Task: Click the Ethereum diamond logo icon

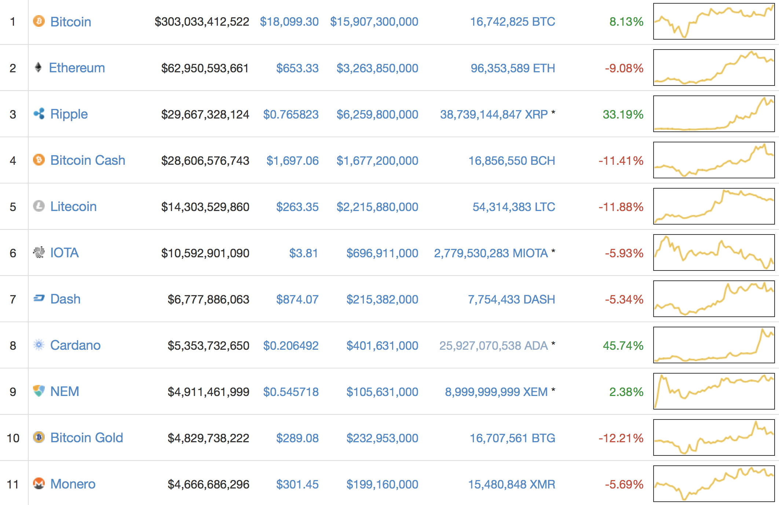Action: pyautogui.click(x=38, y=68)
